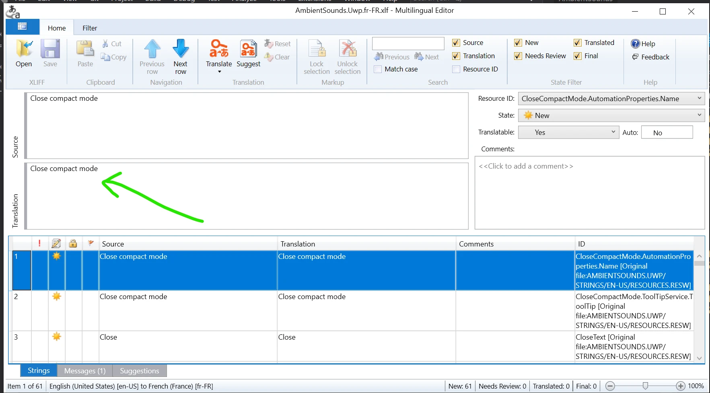Open the Resource ID combo box

(611, 98)
